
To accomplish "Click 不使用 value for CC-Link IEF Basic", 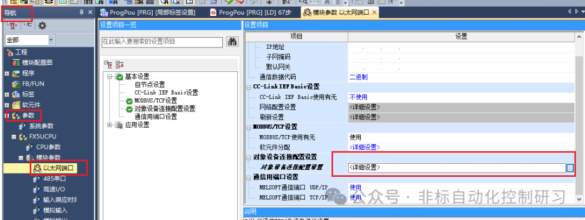I will coord(358,97).
